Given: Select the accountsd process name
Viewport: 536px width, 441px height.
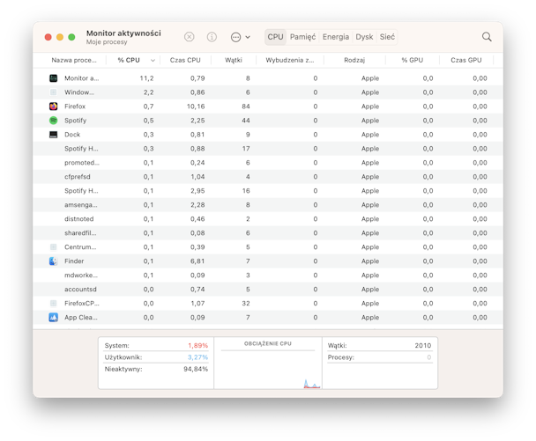Looking at the screenshot, I should tap(81, 289).
